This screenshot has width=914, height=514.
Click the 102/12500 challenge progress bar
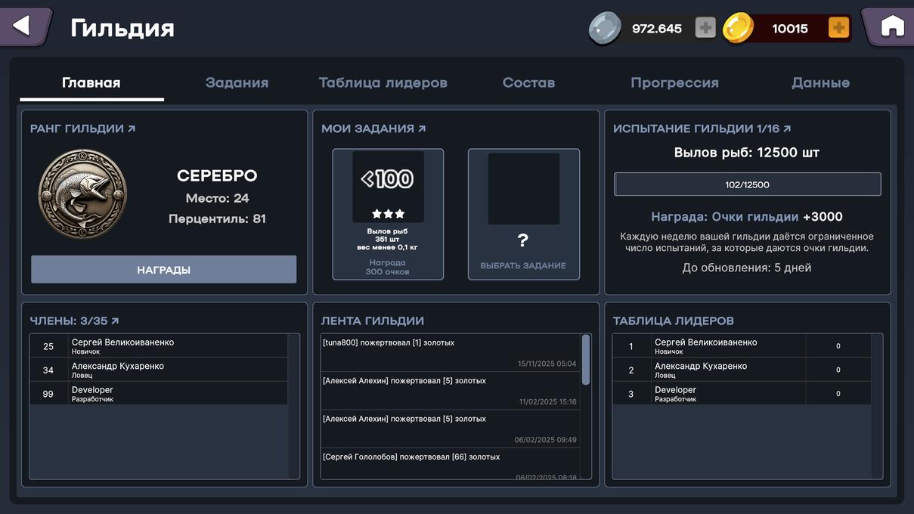(747, 184)
